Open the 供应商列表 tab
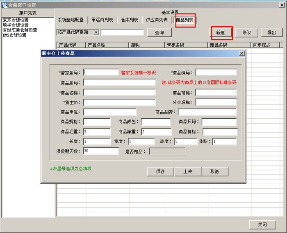 pos(157,20)
